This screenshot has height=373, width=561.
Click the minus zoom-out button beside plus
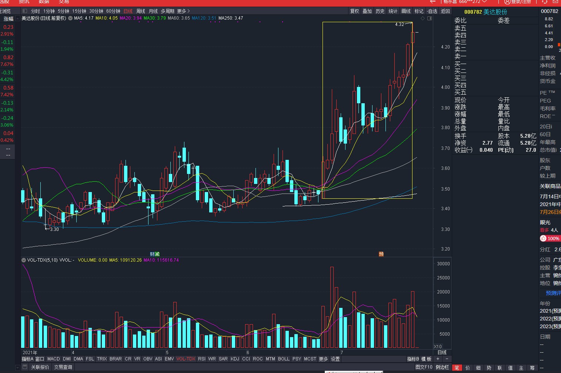click(x=447, y=359)
